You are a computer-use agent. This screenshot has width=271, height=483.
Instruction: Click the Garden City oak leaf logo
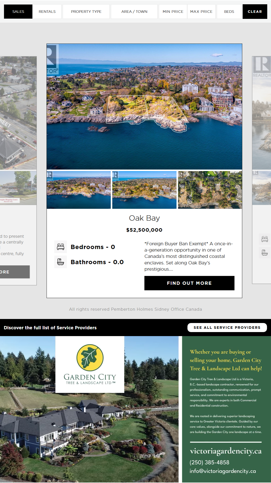pos(90,357)
